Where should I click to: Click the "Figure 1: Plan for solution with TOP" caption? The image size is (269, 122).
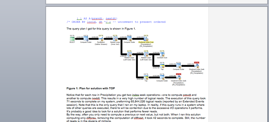pyautogui.click(x=90, y=88)
